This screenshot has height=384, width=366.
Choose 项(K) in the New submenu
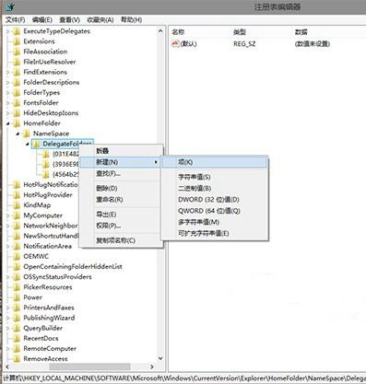click(215, 162)
